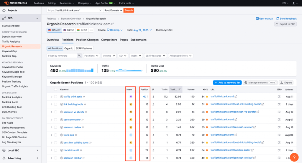Switch to the Subdomains tab

(x=139, y=40)
